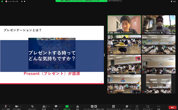Expand the audio options arrow beside mute
178x110 pixels.
10,106
